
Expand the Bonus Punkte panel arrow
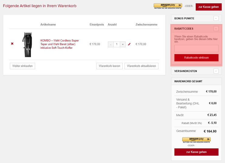(216, 18)
